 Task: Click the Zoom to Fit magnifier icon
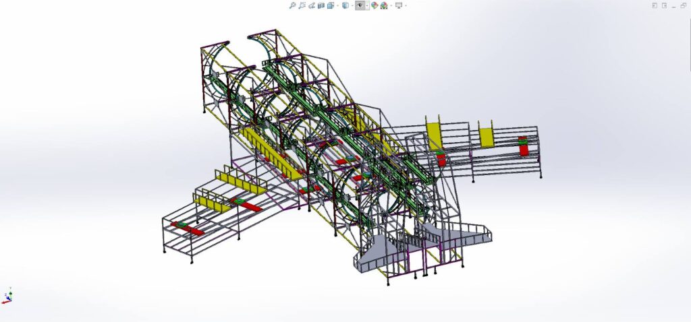tap(292, 5)
